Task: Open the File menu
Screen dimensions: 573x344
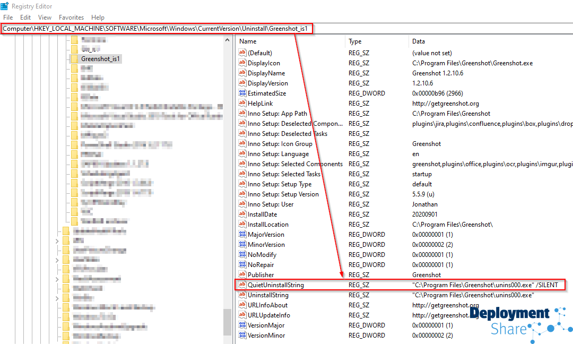Action: click(x=8, y=17)
